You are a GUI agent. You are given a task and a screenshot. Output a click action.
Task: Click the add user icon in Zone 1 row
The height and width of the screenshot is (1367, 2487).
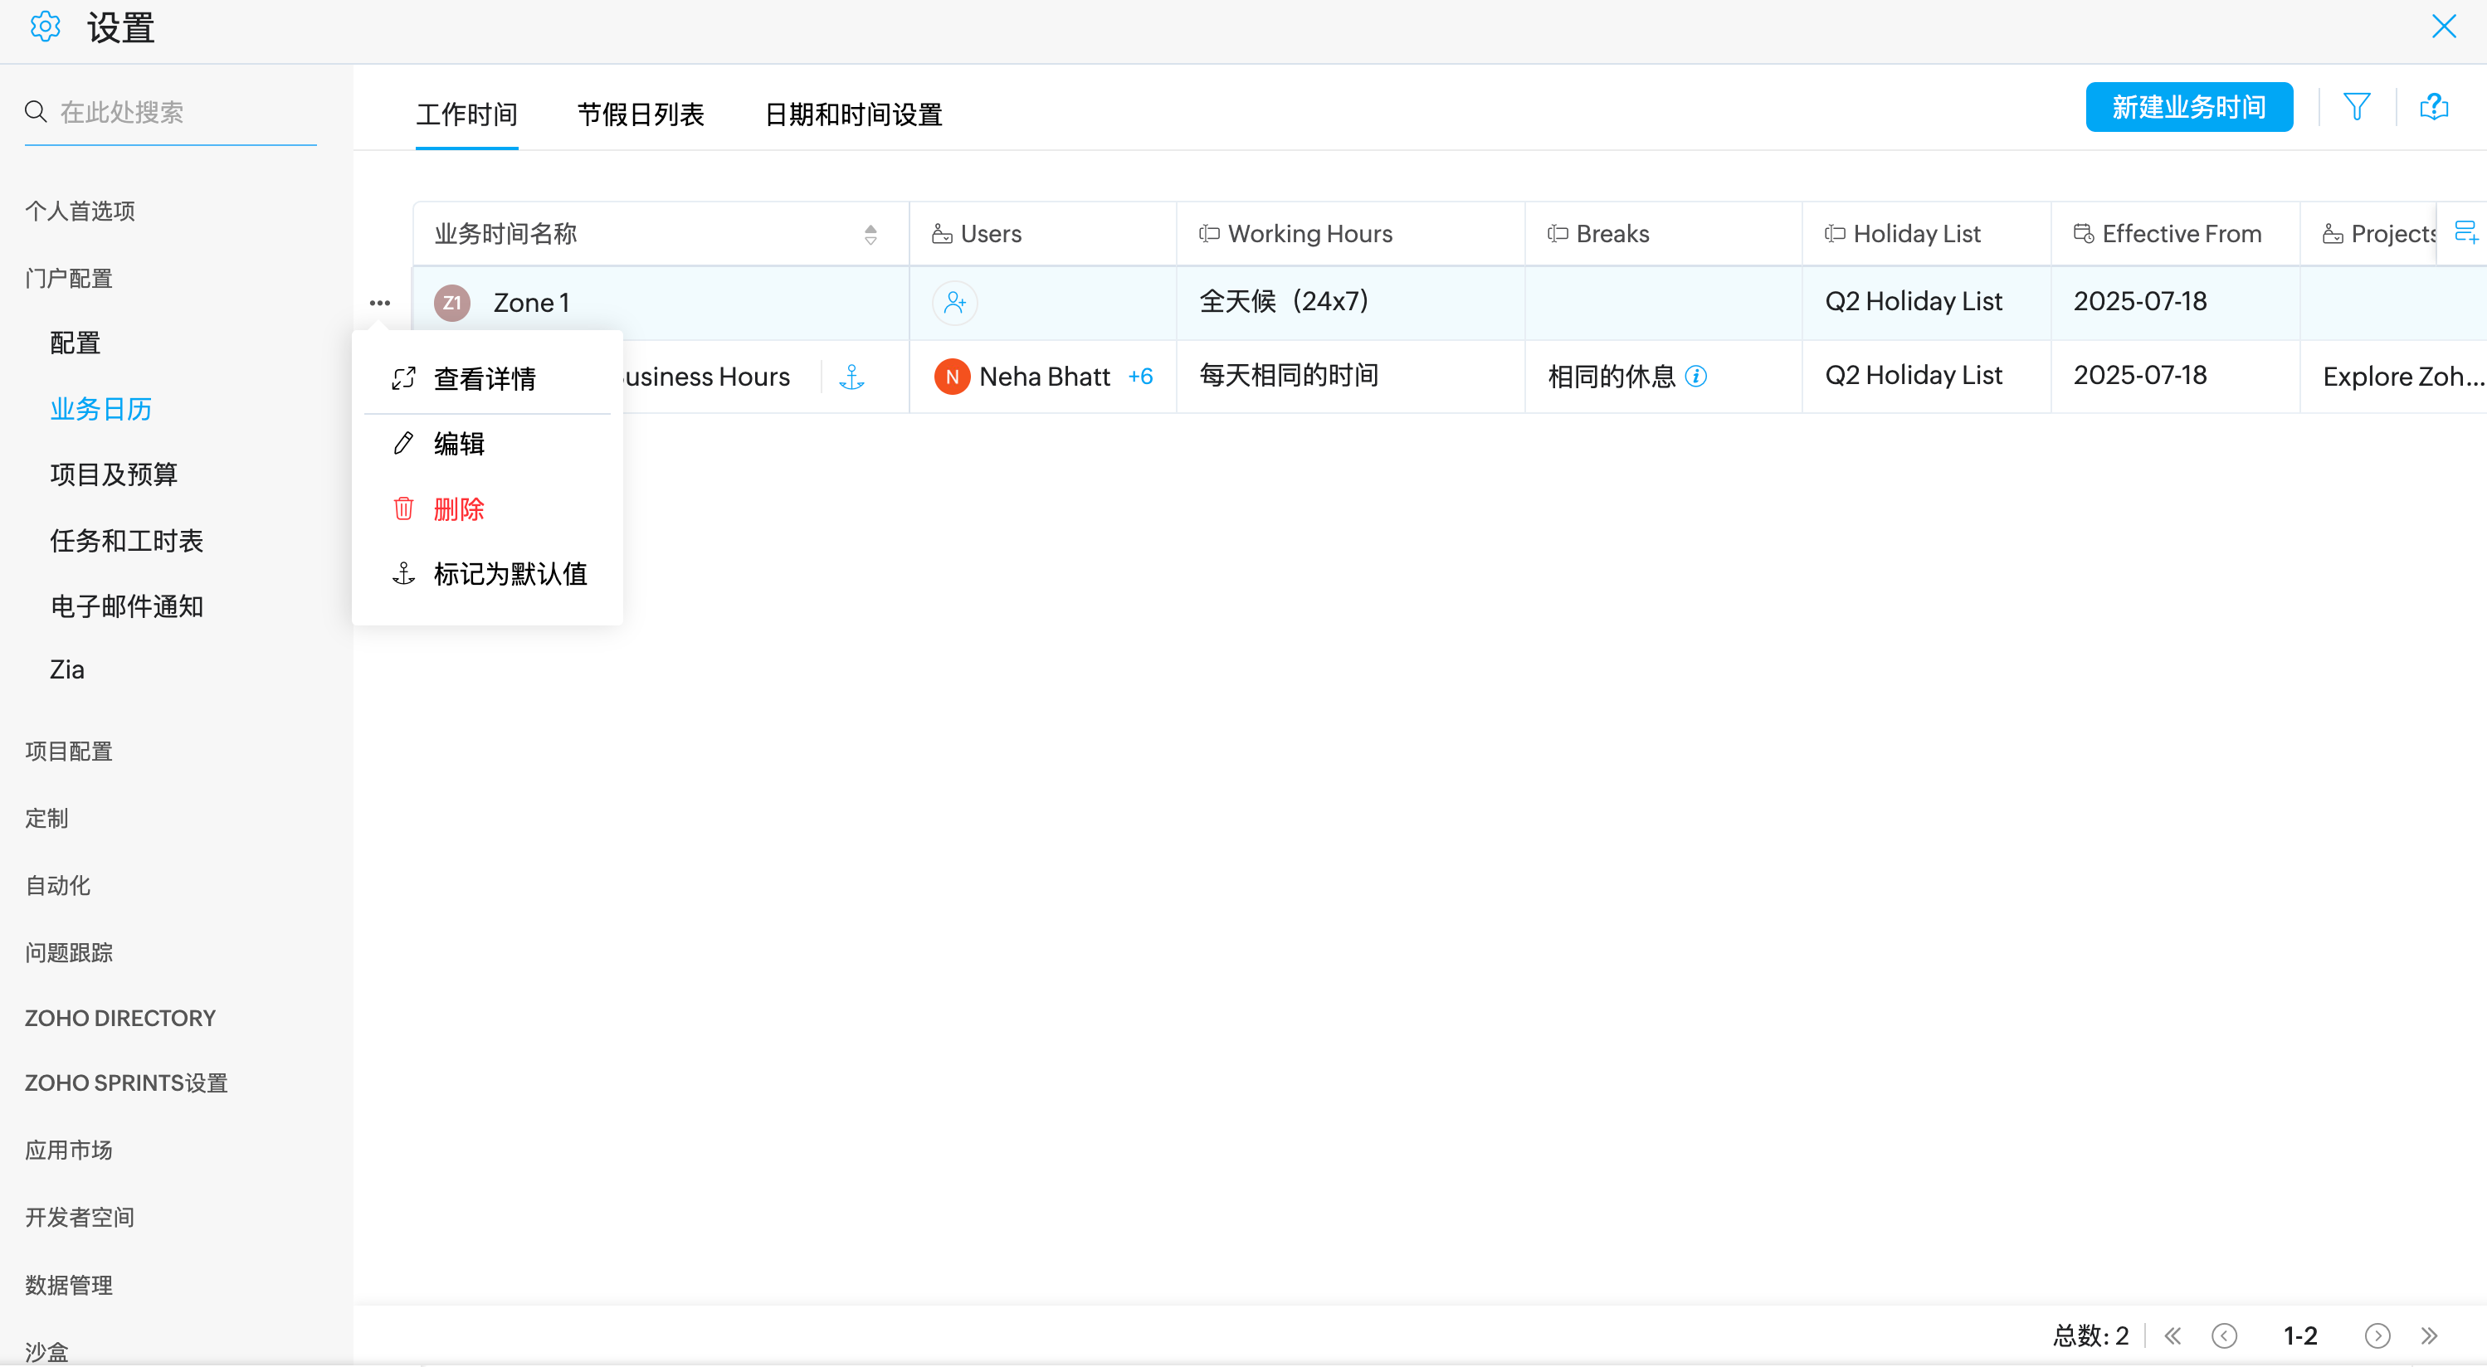point(953,302)
